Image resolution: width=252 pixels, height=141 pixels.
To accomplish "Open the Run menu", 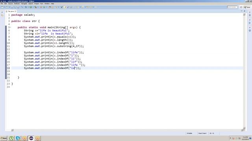I will (42, 4).
